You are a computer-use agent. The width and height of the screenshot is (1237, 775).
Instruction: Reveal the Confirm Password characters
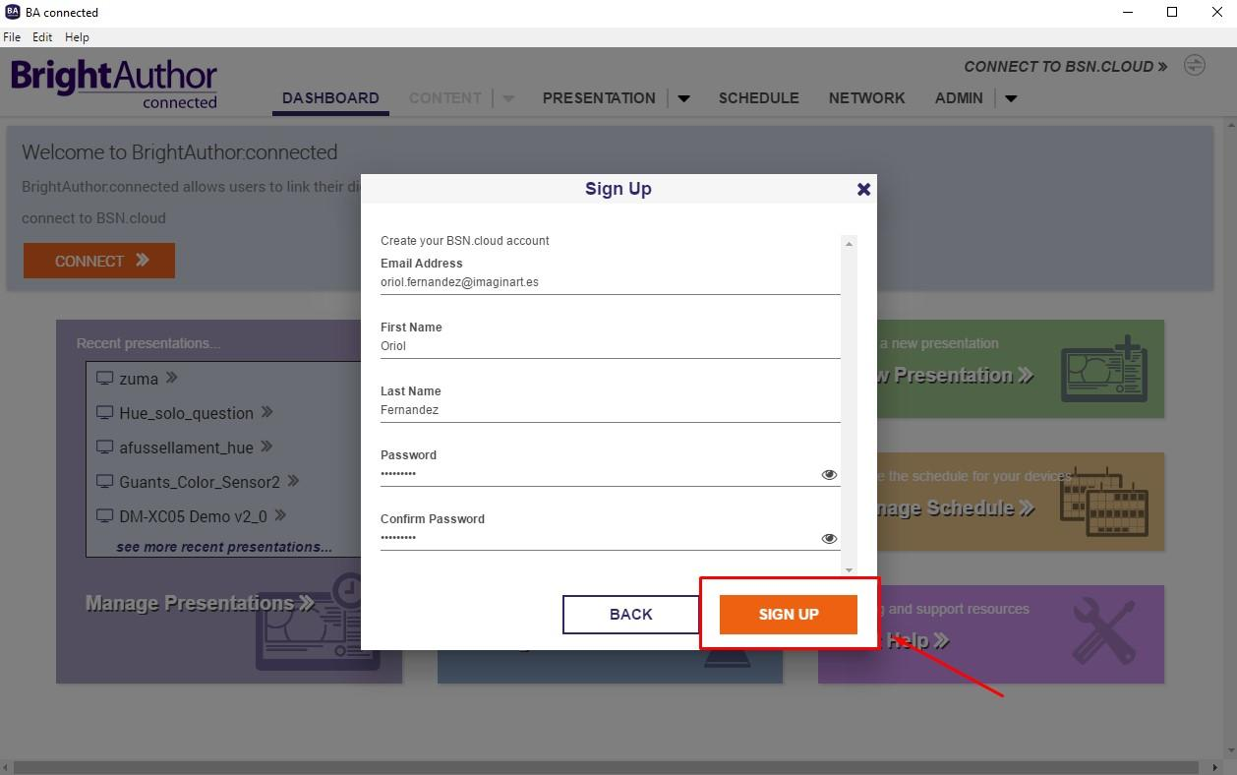pos(829,538)
